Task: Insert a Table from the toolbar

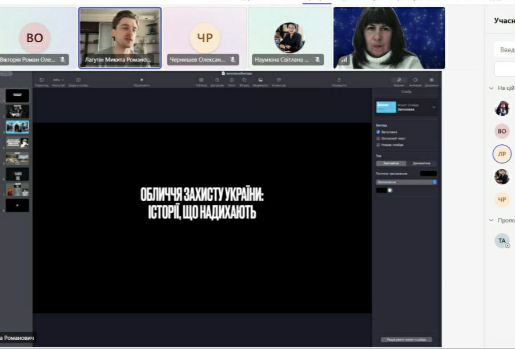Action: coord(201,79)
